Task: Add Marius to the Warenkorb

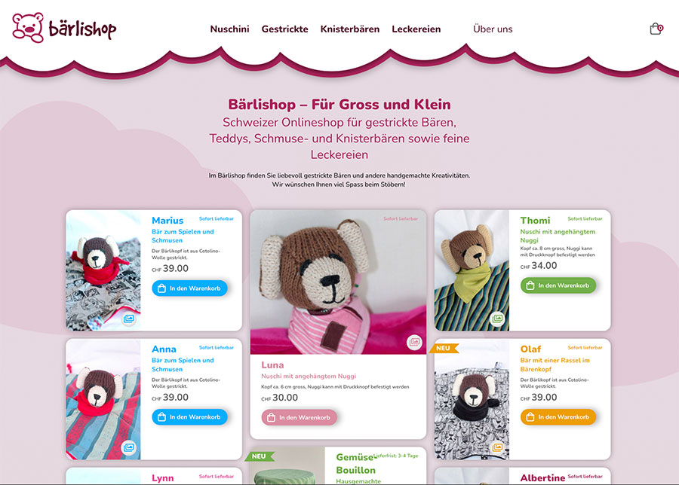Action: 189,288
